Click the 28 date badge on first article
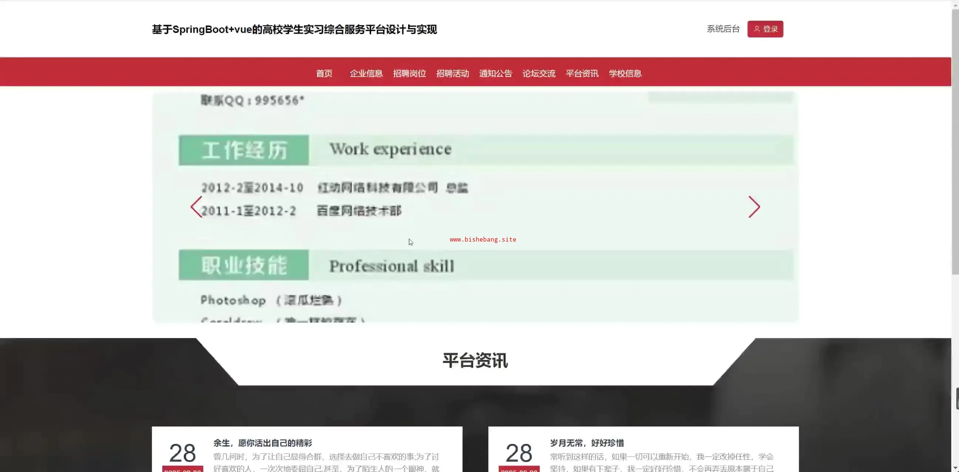This screenshot has width=959, height=472. pyautogui.click(x=182, y=453)
